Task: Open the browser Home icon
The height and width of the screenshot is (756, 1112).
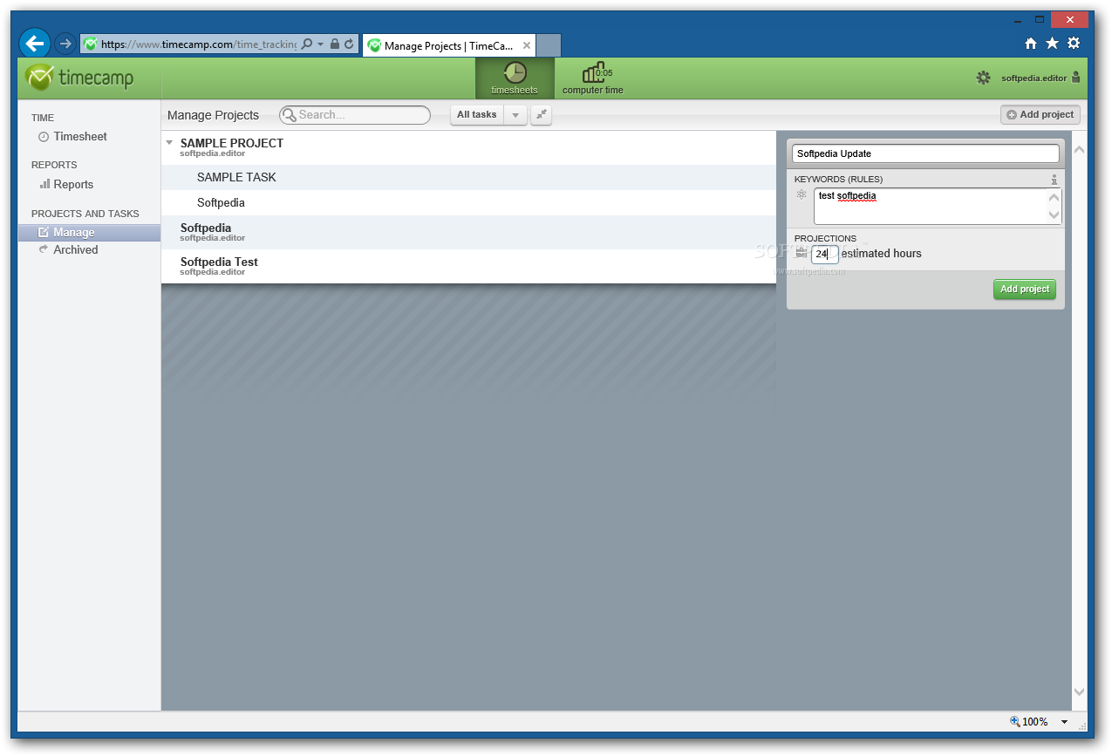Action: coord(1031,44)
